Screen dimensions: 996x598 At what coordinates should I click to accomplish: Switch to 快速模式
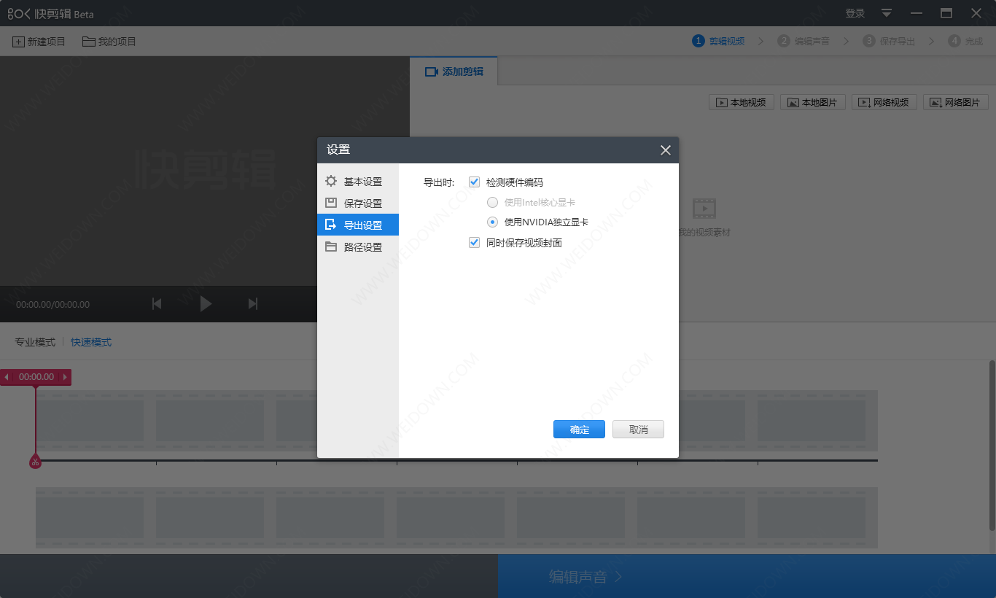click(91, 342)
